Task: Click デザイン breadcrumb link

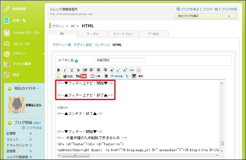Action: [58, 26]
